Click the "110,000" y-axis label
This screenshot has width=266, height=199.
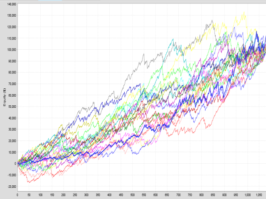click(12, 39)
